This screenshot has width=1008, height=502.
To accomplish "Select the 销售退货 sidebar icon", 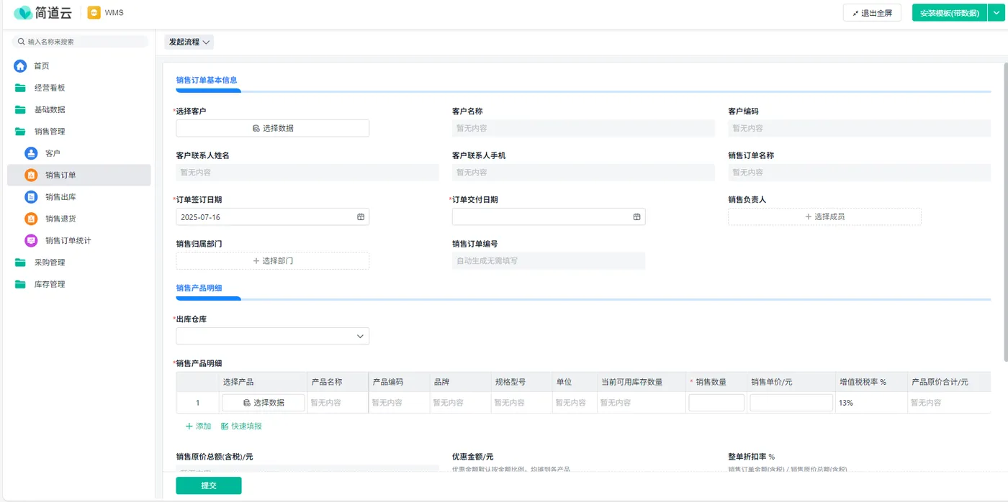I will (x=31, y=219).
